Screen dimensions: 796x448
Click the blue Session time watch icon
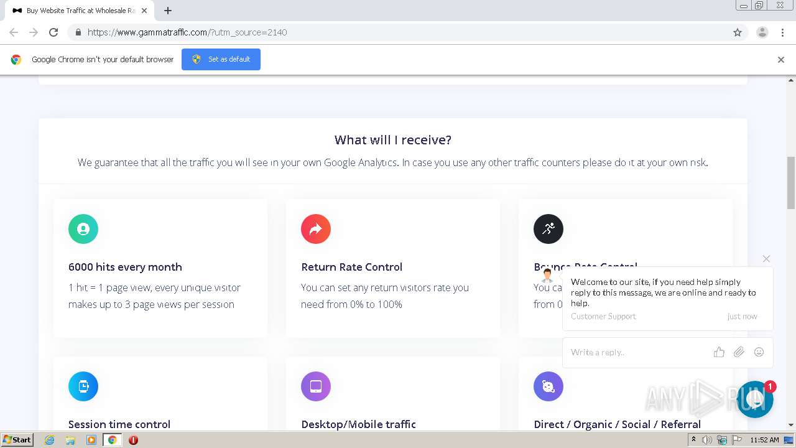(83, 386)
